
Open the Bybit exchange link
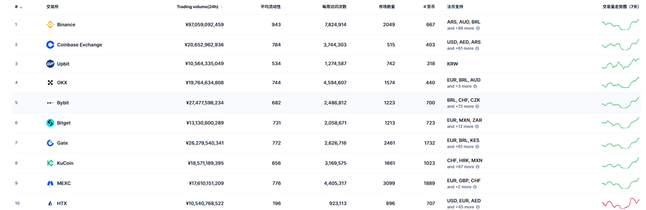(63, 103)
